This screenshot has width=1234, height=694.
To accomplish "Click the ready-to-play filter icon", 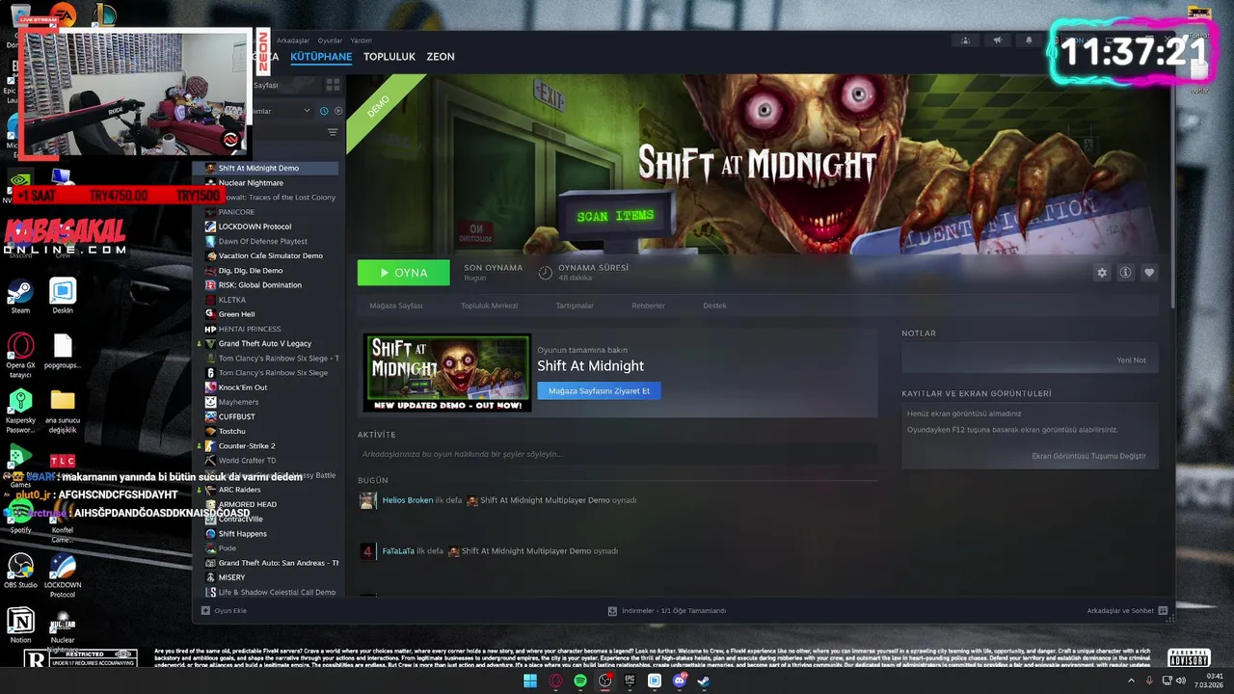I will tap(337, 111).
